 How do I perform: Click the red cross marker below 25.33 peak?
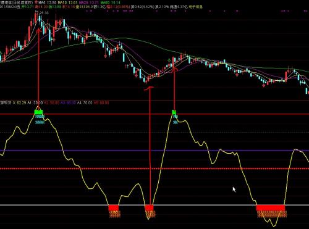click(x=54, y=40)
